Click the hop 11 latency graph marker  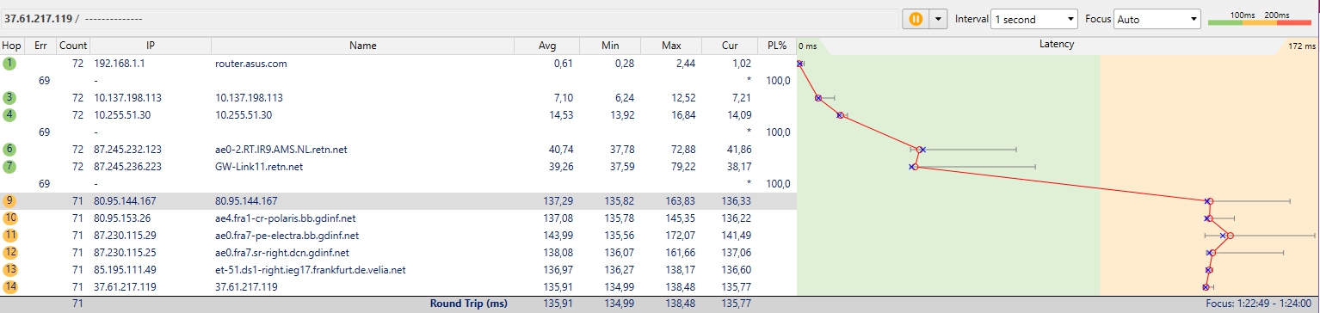click(1230, 236)
